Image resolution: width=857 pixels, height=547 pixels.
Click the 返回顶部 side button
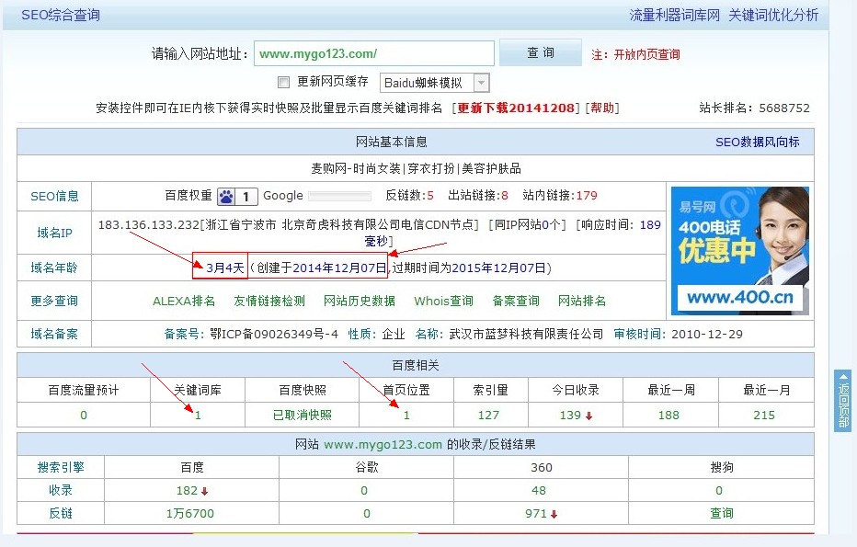(x=843, y=401)
